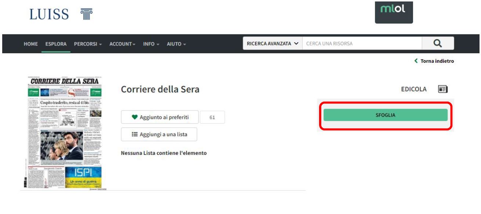Viewport: 481px width, 214px height.
Task: Expand the AIUTO help menu
Action: [x=176, y=44]
